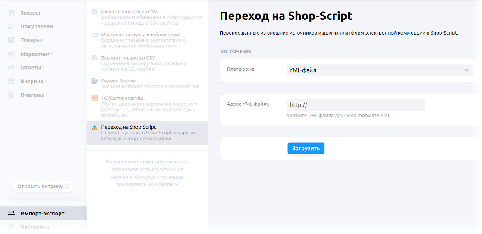This screenshot has height=234, width=482.
Task: Expand the Товары submenu arrow
Action: [44, 40]
